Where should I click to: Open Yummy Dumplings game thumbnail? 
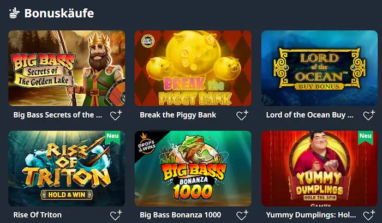(x=319, y=168)
